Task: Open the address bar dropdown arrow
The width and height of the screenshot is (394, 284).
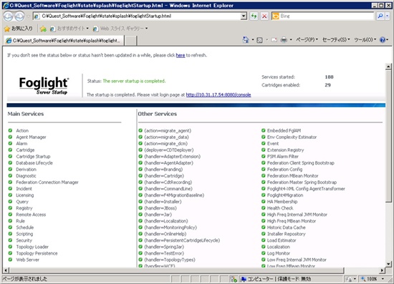Action: (x=244, y=16)
